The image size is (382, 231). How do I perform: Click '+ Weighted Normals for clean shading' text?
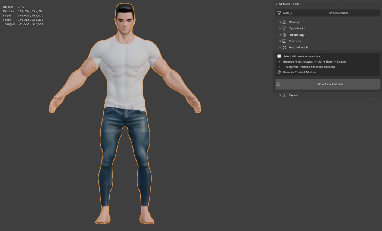tap(309, 67)
